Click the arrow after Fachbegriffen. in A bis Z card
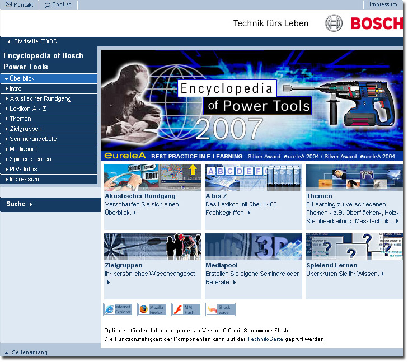This screenshot has width=408, height=362. (249, 213)
